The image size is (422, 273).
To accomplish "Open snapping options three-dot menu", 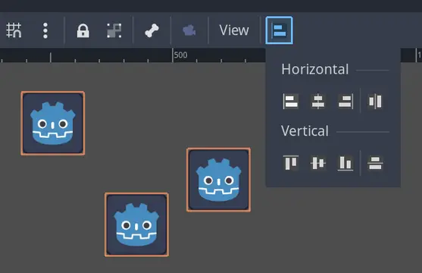I will pyautogui.click(x=45, y=30).
